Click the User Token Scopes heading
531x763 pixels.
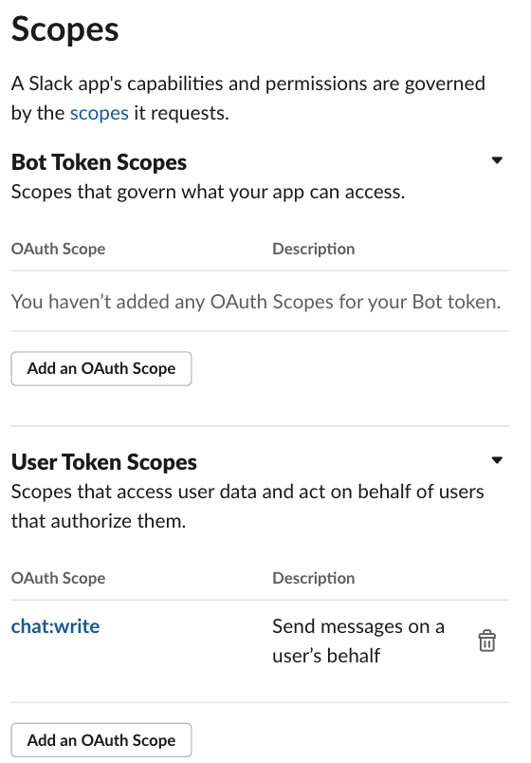(x=104, y=462)
